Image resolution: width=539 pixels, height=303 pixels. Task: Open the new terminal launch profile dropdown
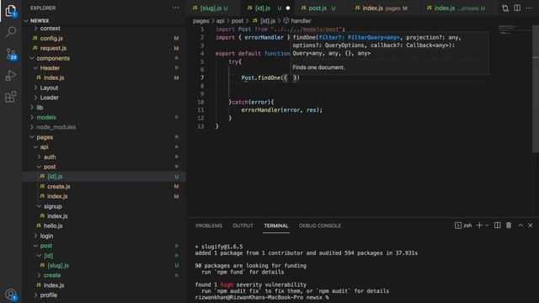(487, 226)
